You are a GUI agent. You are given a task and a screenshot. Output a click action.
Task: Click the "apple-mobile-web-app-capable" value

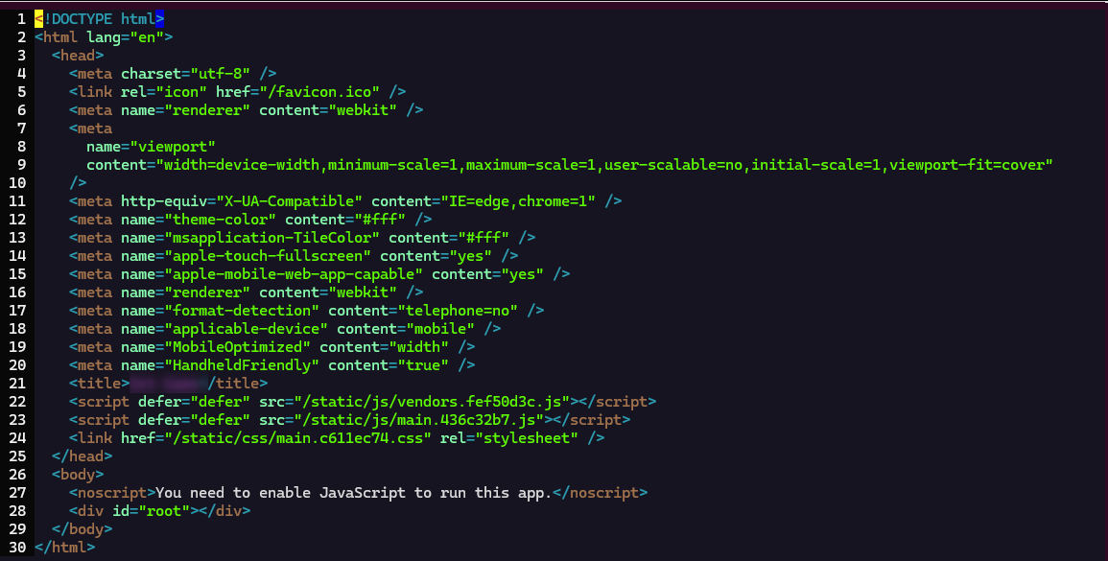(294, 274)
